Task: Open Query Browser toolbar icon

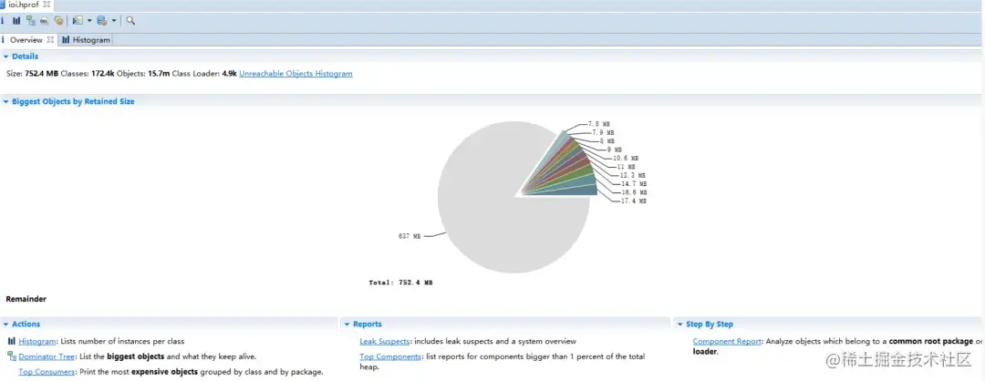Action: (102, 21)
